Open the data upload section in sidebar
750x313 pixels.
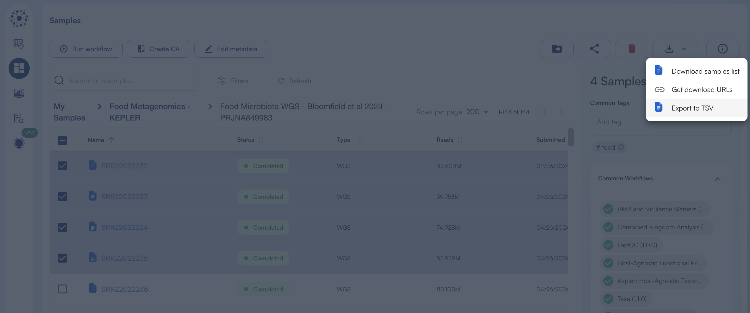(18, 44)
